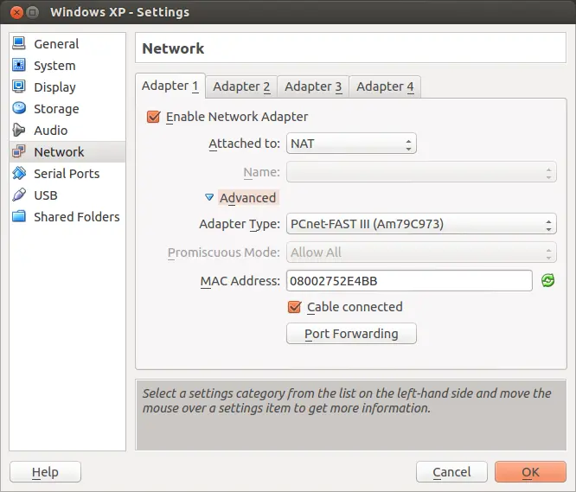Click the Promiscuous Mode Allow All dropdown

click(x=421, y=252)
